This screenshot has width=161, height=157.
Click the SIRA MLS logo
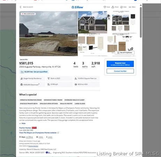click(x=48, y=152)
